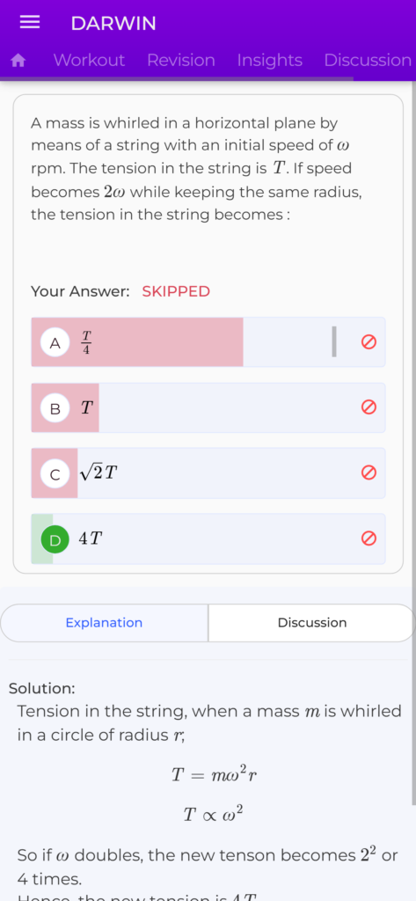Image resolution: width=416 pixels, height=901 pixels.
Task: Show the Discussion section below the question
Action: [312, 623]
